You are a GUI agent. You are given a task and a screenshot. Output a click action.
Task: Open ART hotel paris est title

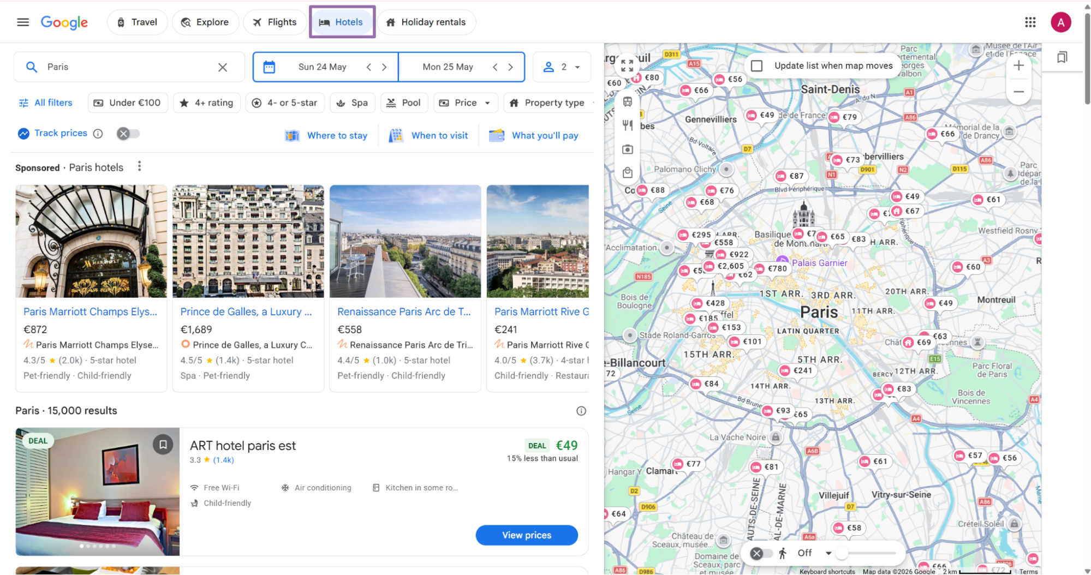(243, 446)
